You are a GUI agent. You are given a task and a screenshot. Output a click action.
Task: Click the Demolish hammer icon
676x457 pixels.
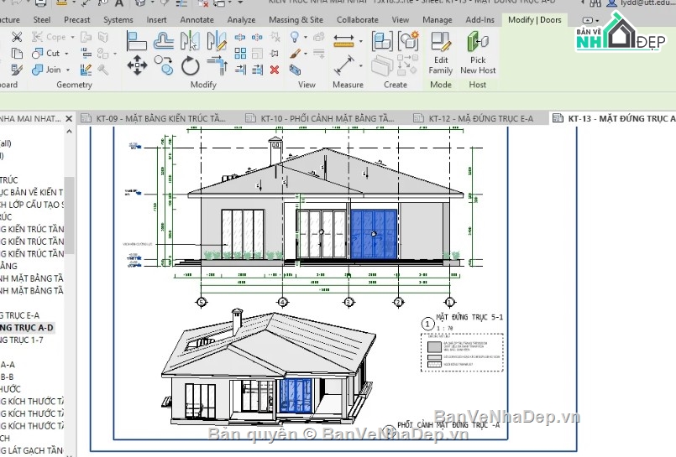coord(103,70)
